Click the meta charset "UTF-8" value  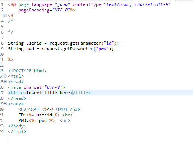point(54,87)
